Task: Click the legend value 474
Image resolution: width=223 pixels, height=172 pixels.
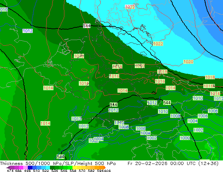Action: [x=10, y=171]
